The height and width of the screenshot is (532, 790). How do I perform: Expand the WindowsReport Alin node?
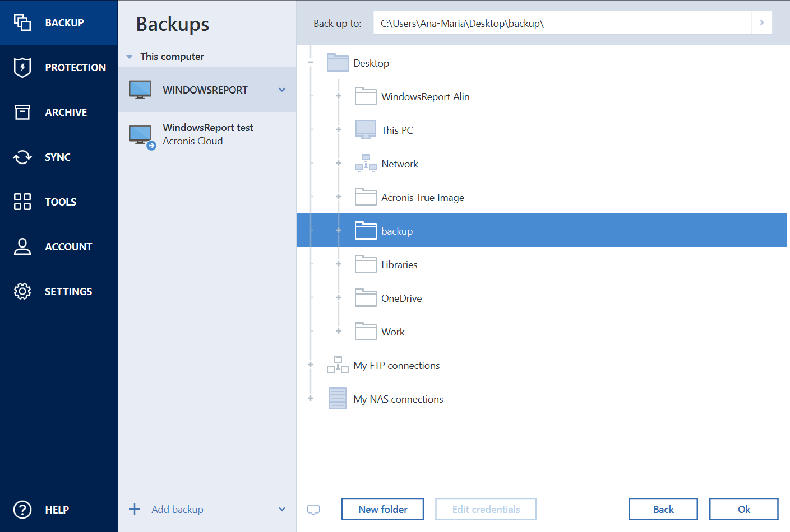click(339, 96)
